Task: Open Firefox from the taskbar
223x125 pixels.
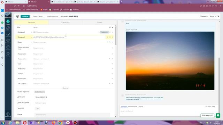Action: (x=53, y=123)
